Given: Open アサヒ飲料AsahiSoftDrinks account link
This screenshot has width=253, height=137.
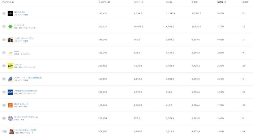Looking at the screenshot, I should [26, 91].
